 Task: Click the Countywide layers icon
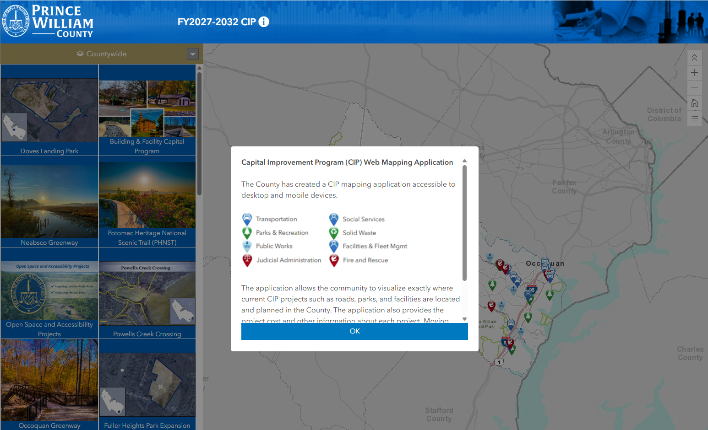[80, 54]
